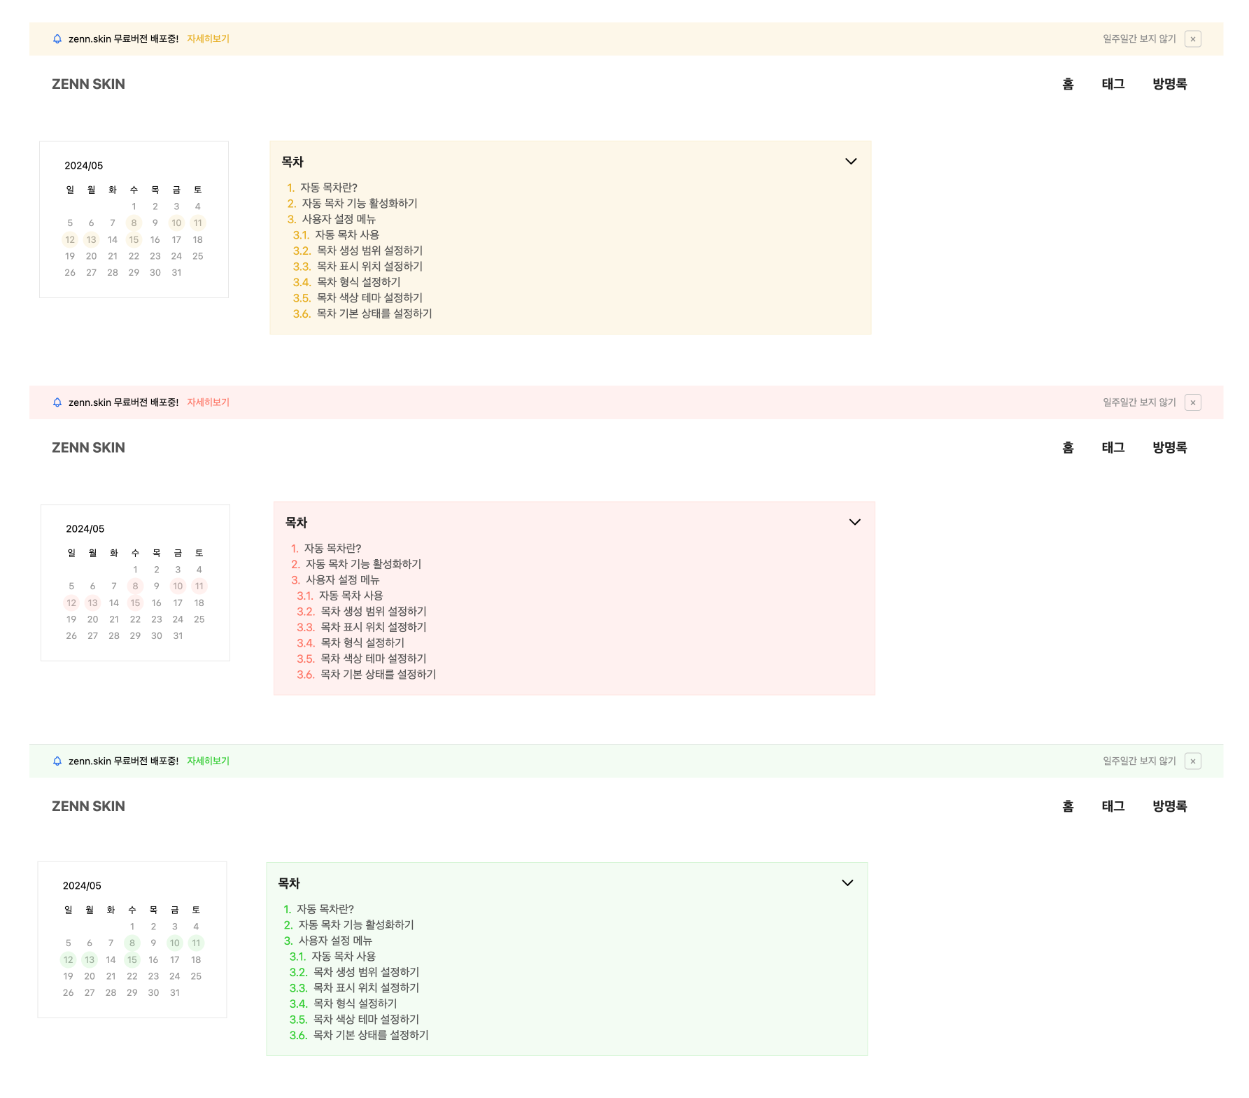The image size is (1249, 1098).
Task: Go to '목차 기본 상태를 설정하기' in green contents
Action: [371, 1035]
